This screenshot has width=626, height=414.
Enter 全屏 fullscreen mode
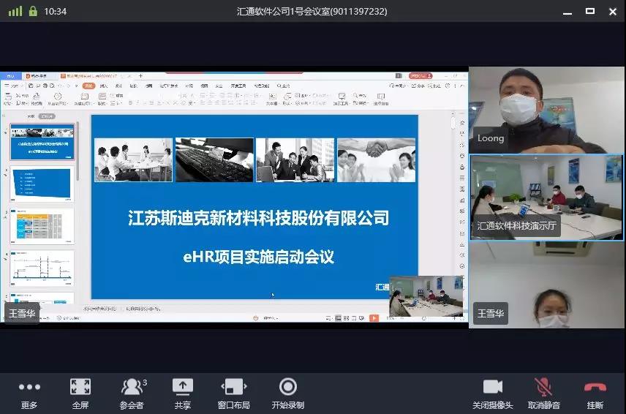pyautogui.click(x=80, y=394)
